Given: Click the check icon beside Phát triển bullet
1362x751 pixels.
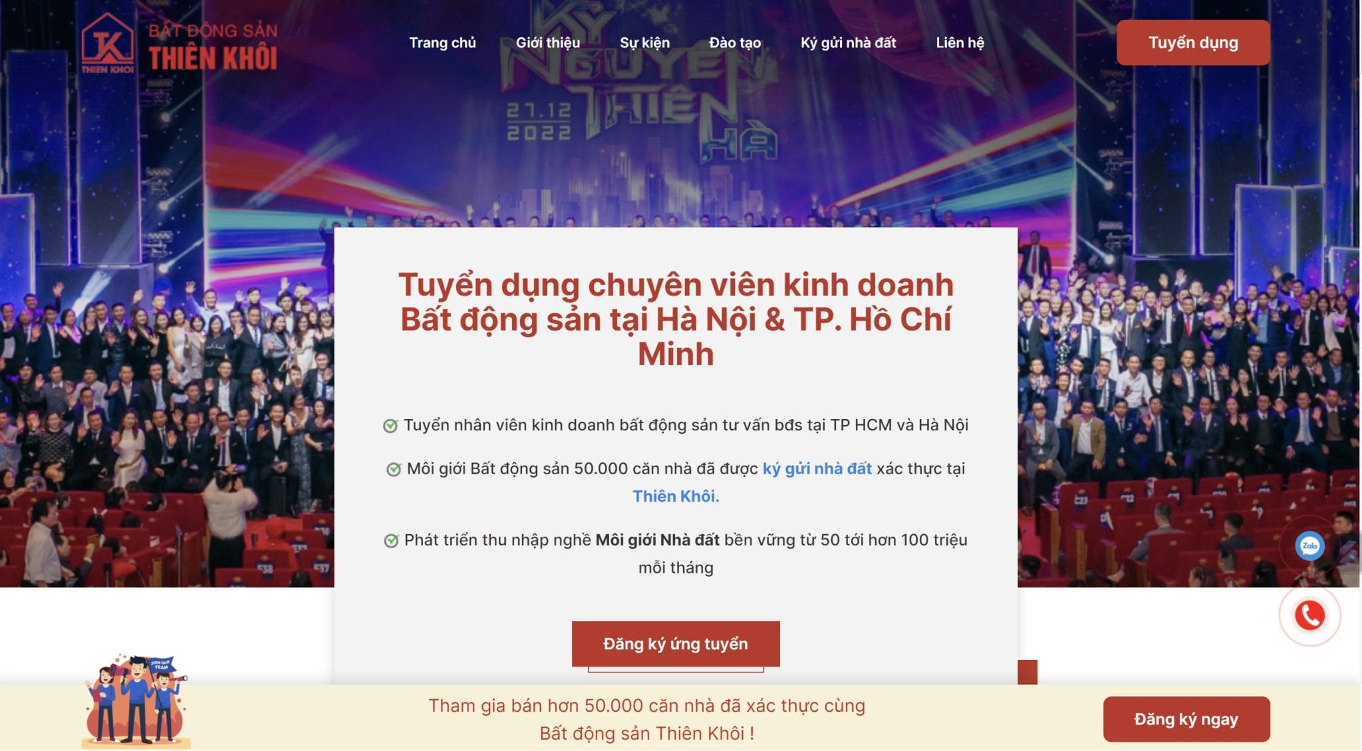Looking at the screenshot, I should point(391,541).
